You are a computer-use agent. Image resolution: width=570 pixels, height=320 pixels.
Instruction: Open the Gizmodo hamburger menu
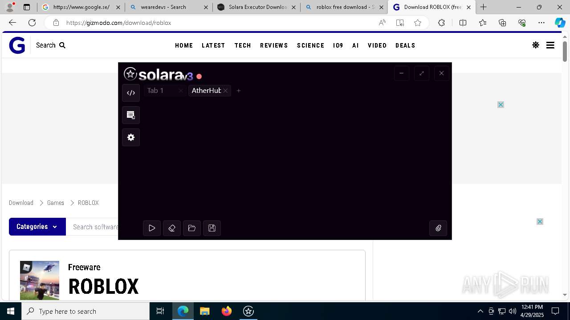point(550,45)
